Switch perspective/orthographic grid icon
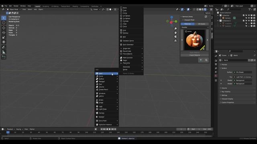Screen dimensions: 257x144 tap(175, 40)
